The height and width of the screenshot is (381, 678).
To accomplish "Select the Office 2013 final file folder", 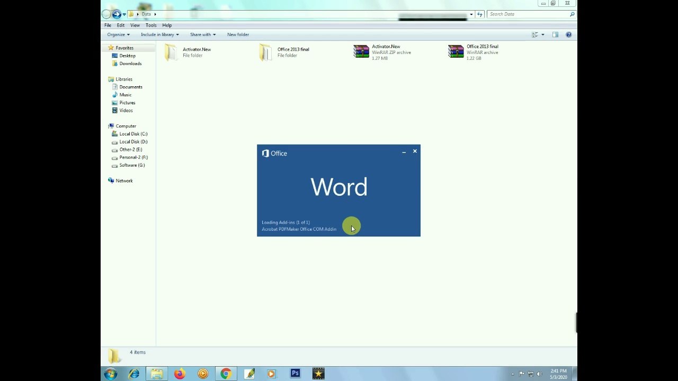I will tap(284, 52).
